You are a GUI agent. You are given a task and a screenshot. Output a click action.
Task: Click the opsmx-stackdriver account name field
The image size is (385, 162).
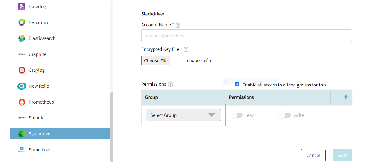(x=246, y=36)
